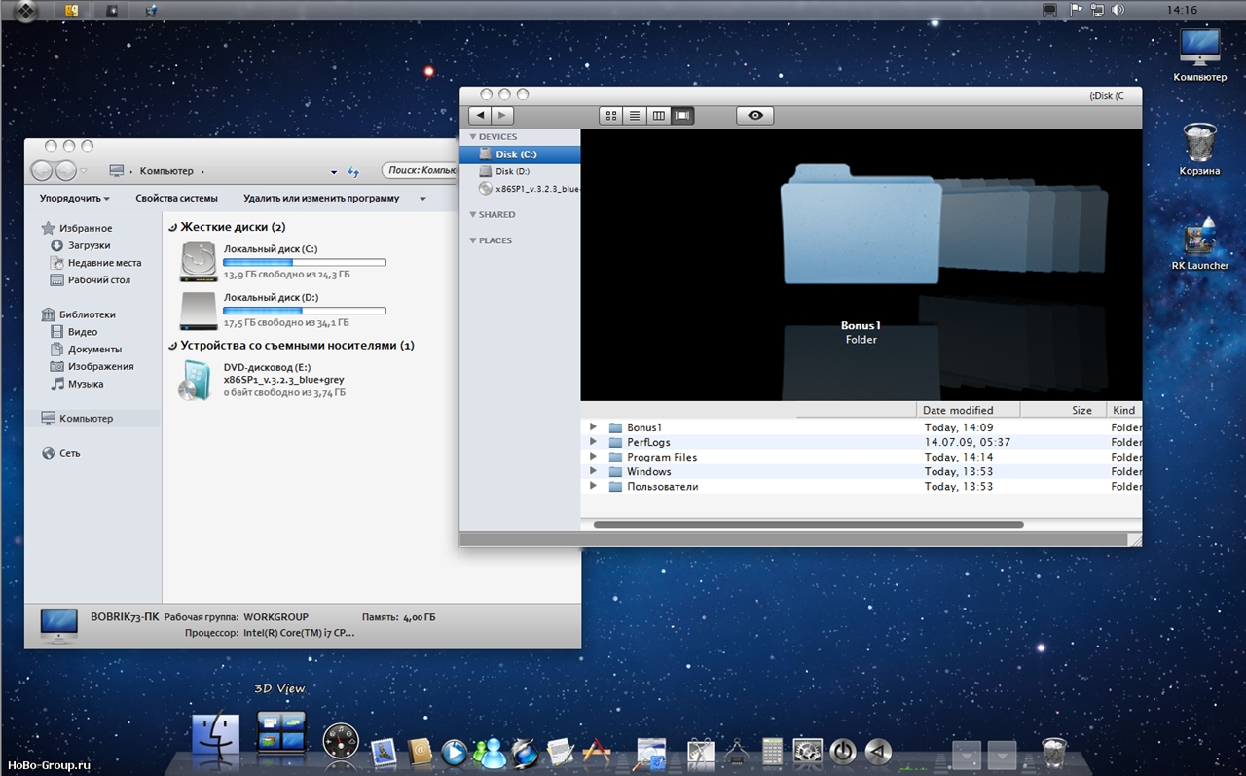The width and height of the screenshot is (1246, 776).
Task: Switch to cover flow view in Disk window
Action: click(x=682, y=116)
